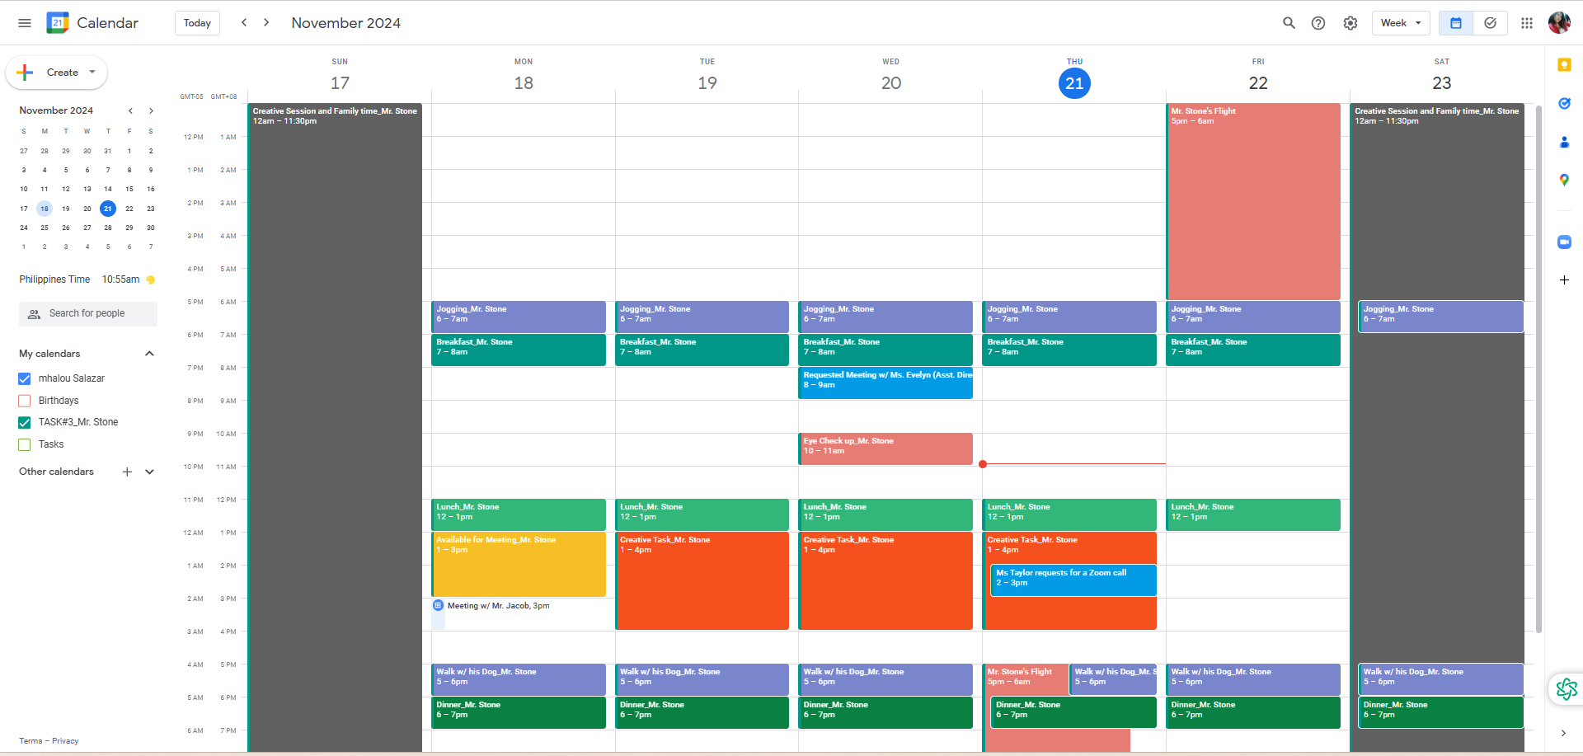1583x756 pixels.
Task: Open the search magnifier icon
Action: coord(1289,23)
